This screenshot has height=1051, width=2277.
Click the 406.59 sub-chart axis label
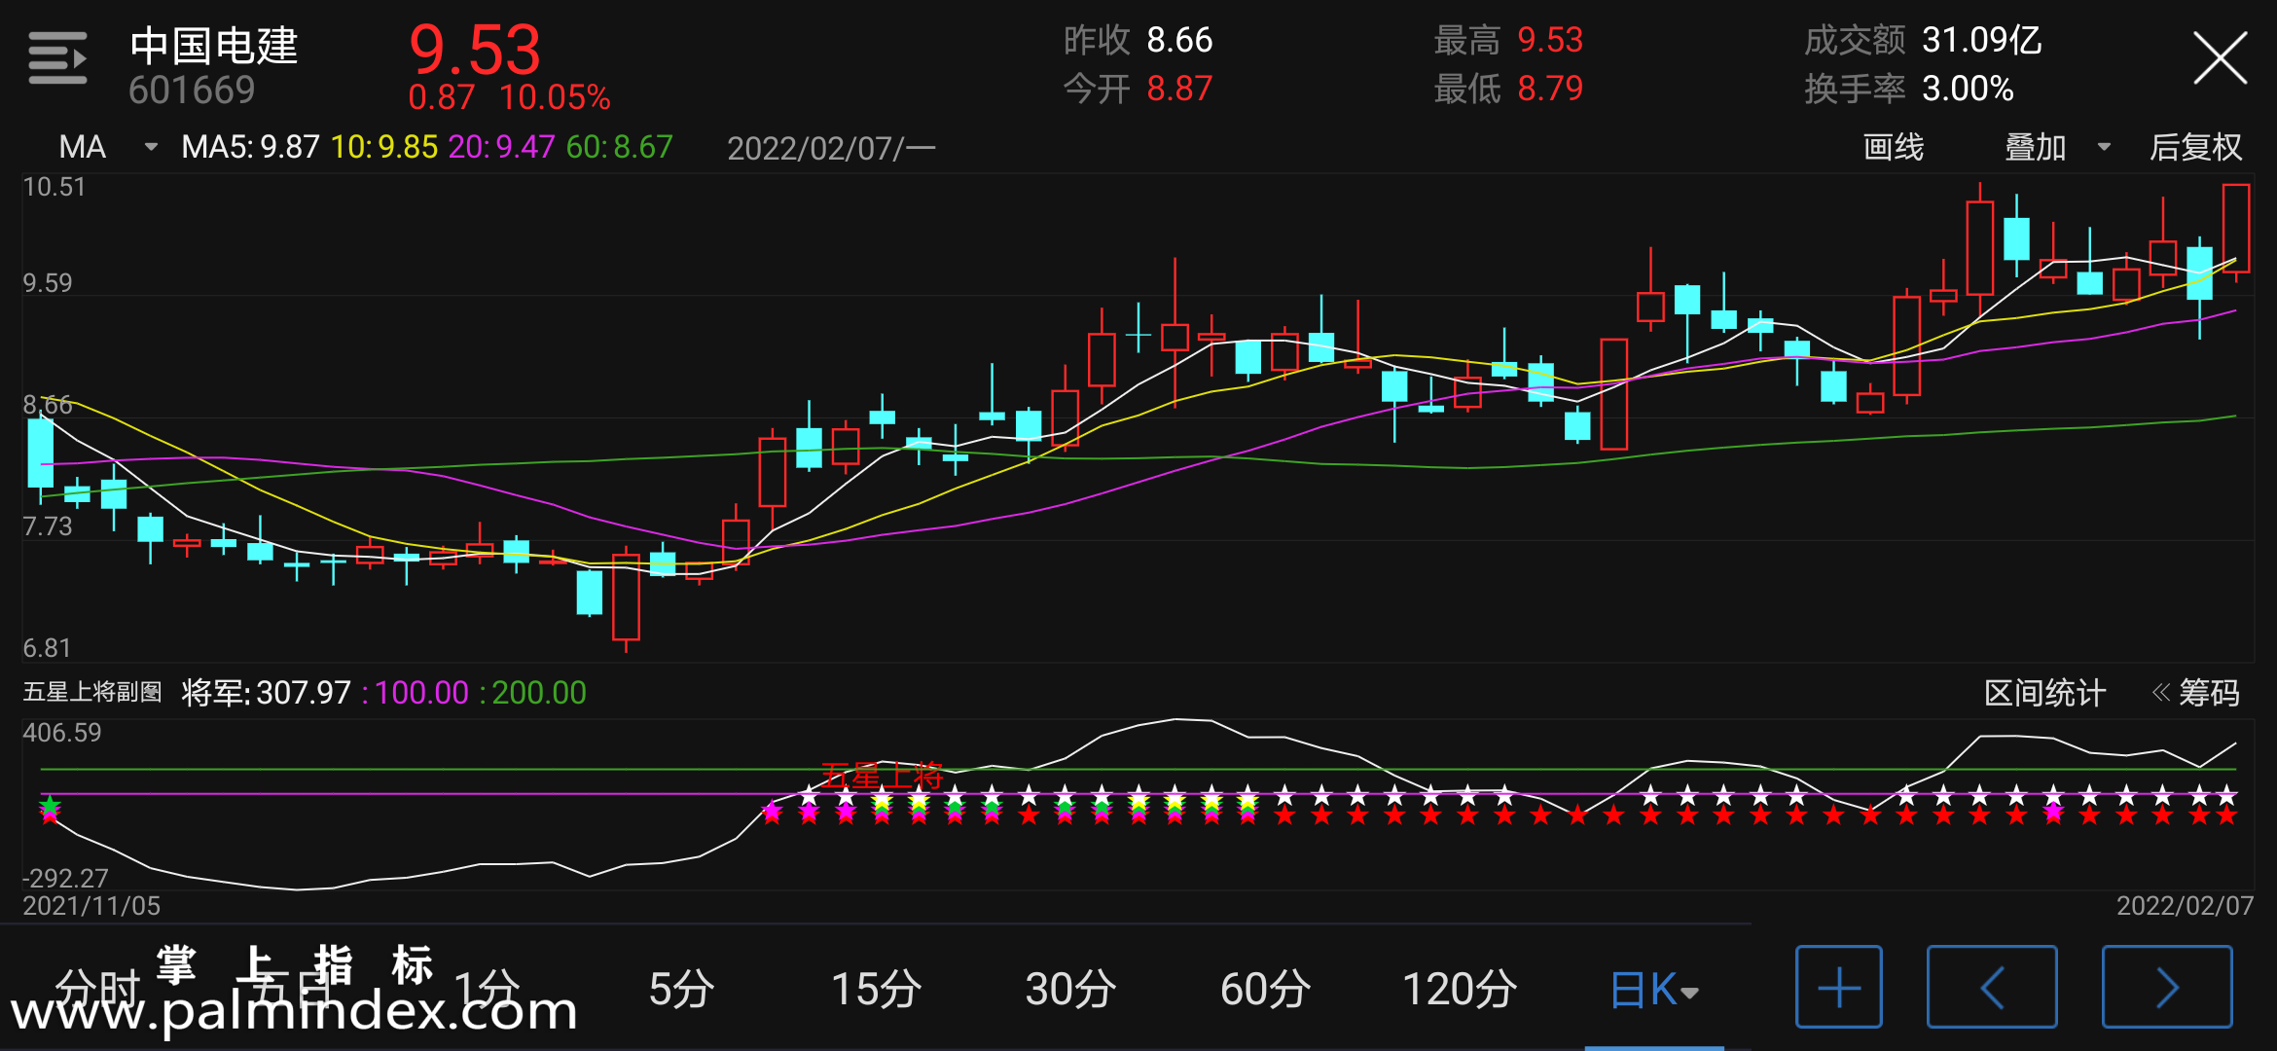coord(61,733)
